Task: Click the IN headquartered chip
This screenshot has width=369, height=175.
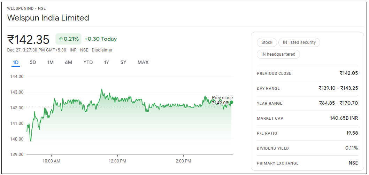Action: pos(278,54)
